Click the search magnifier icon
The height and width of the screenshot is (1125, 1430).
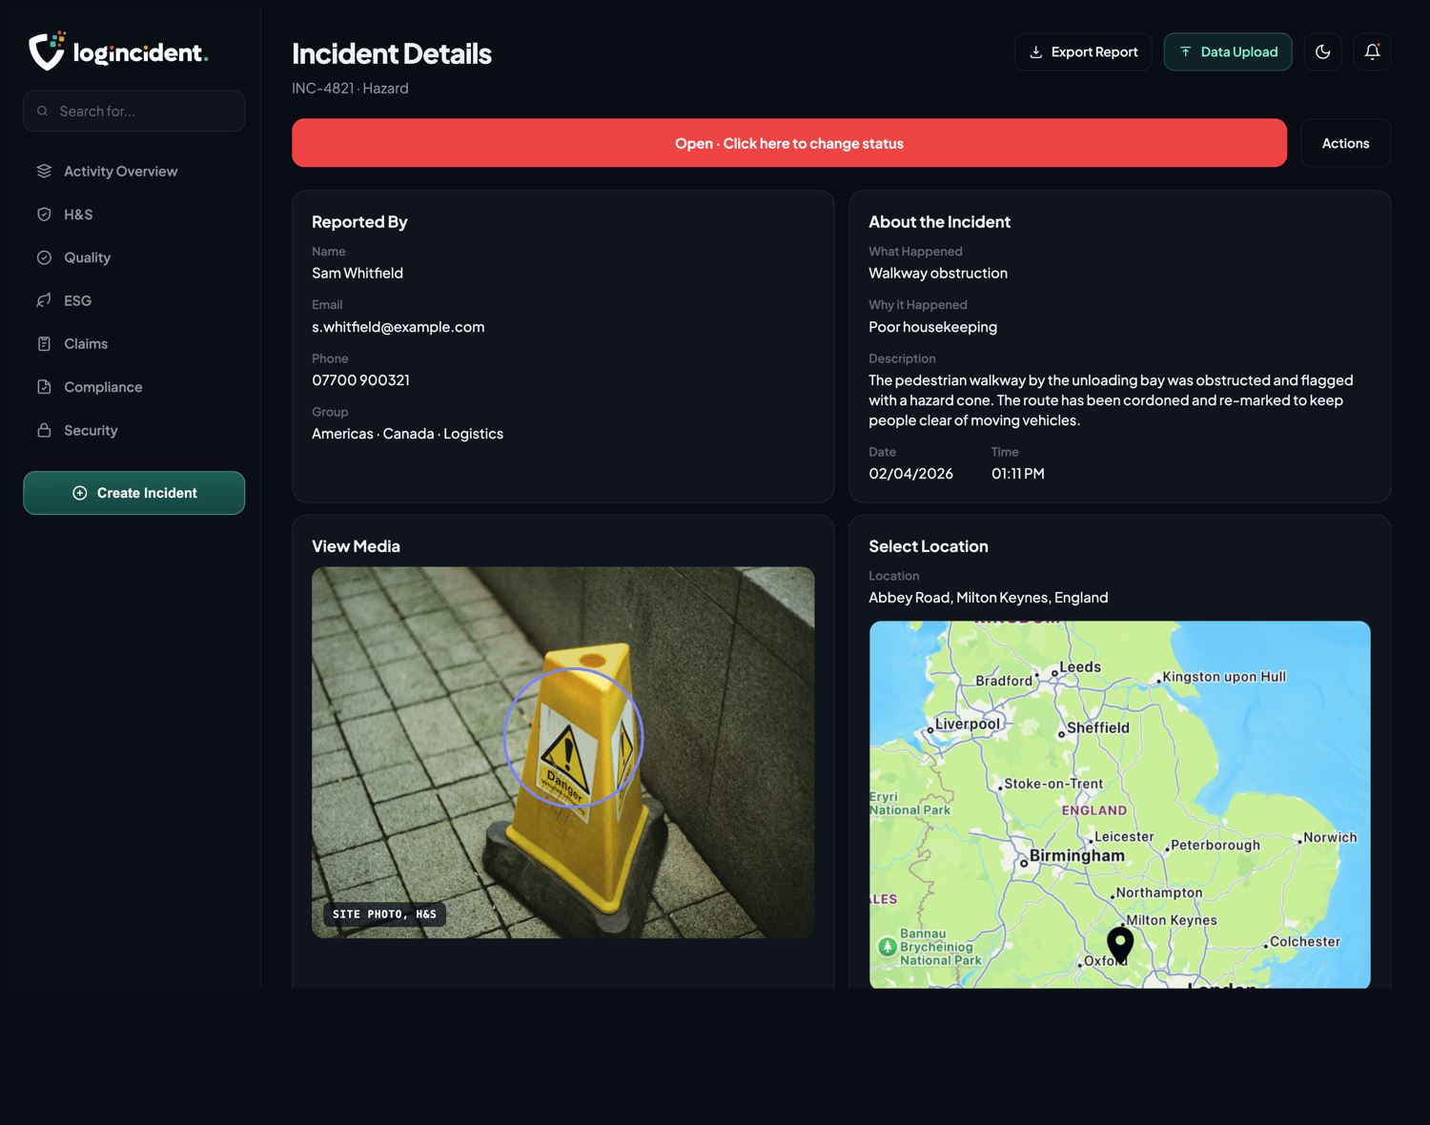pos(43,112)
